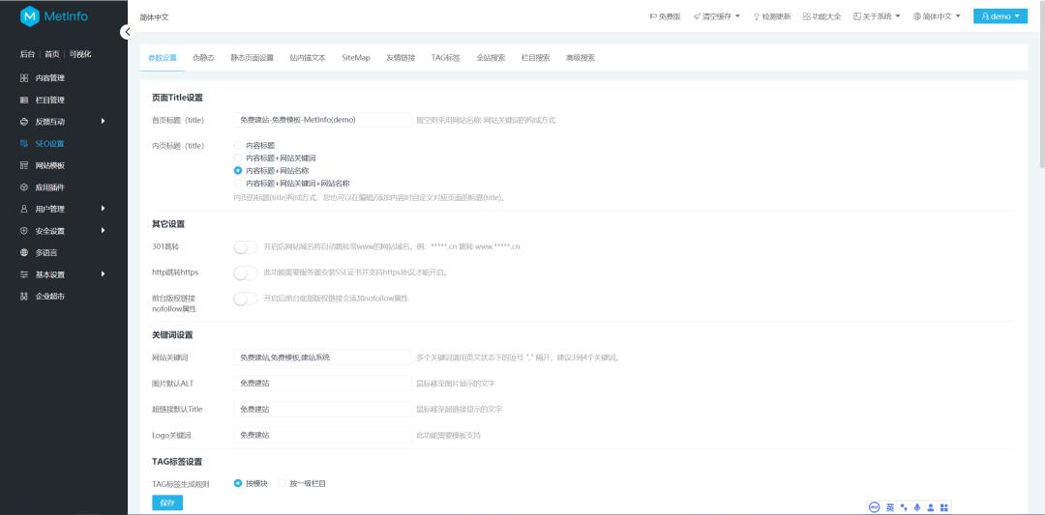Click the 多语言 globe icon in the sidebar
The width and height of the screenshot is (1045, 515).
click(x=24, y=253)
